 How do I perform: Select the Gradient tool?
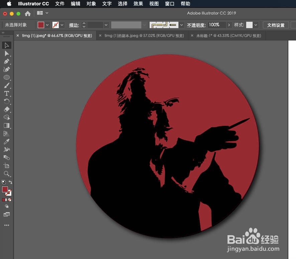[x=7, y=126]
